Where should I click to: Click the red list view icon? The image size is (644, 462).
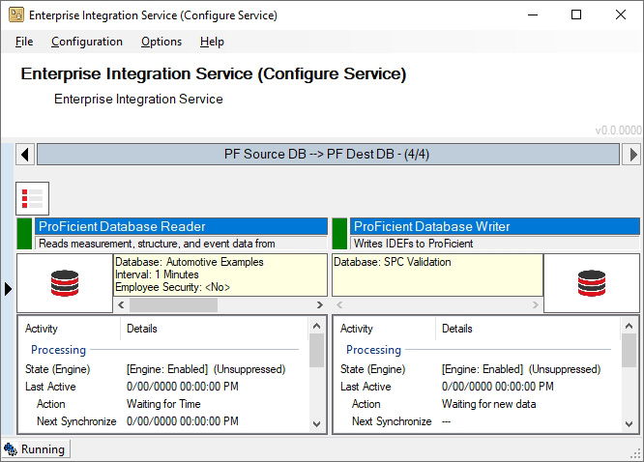pyautogui.click(x=32, y=198)
